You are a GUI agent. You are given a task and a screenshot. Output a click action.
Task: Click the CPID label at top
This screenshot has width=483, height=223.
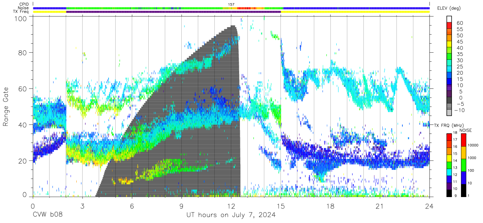(x=24, y=4)
